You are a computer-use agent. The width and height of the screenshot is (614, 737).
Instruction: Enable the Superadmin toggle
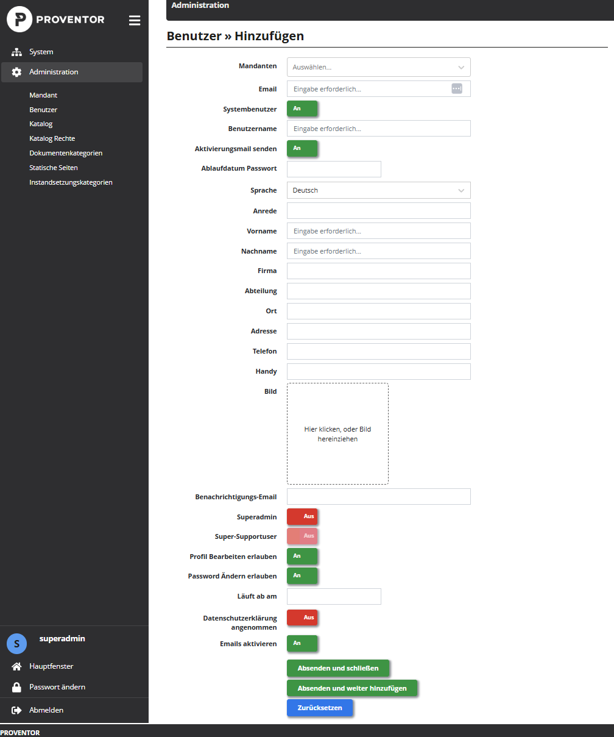coord(302,516)
